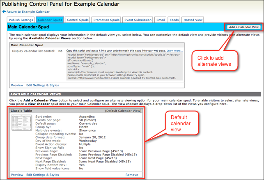This screenshot has width=264, height=180.
Task: Click the Wednesday value
Action: point(88,141)
